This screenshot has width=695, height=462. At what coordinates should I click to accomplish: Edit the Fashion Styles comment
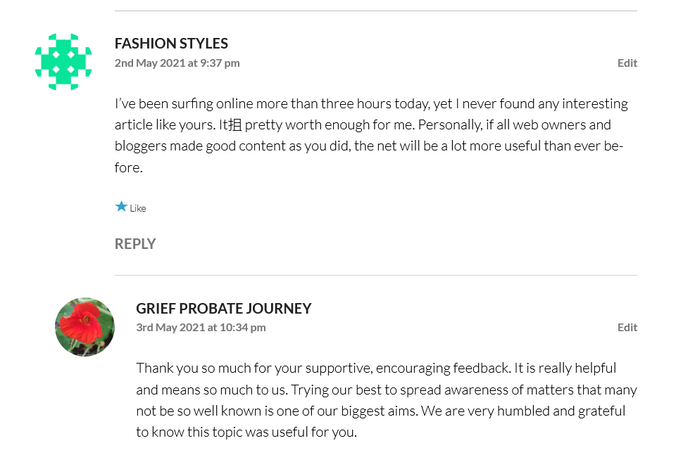click(627, 63)
